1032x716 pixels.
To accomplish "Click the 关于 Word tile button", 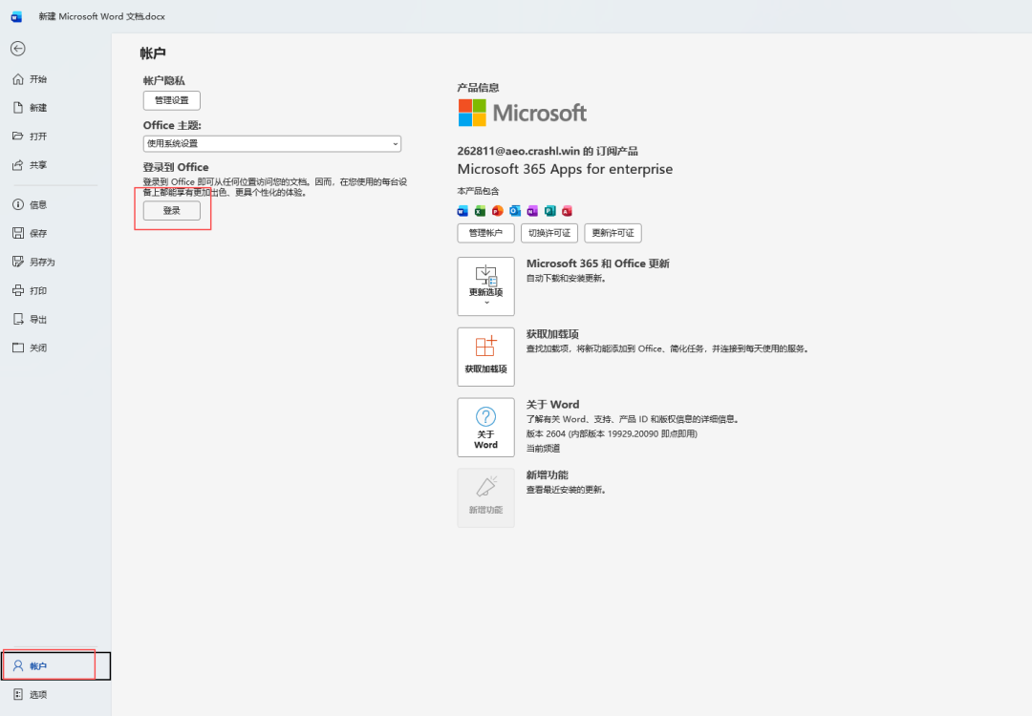I will [485, 428].
